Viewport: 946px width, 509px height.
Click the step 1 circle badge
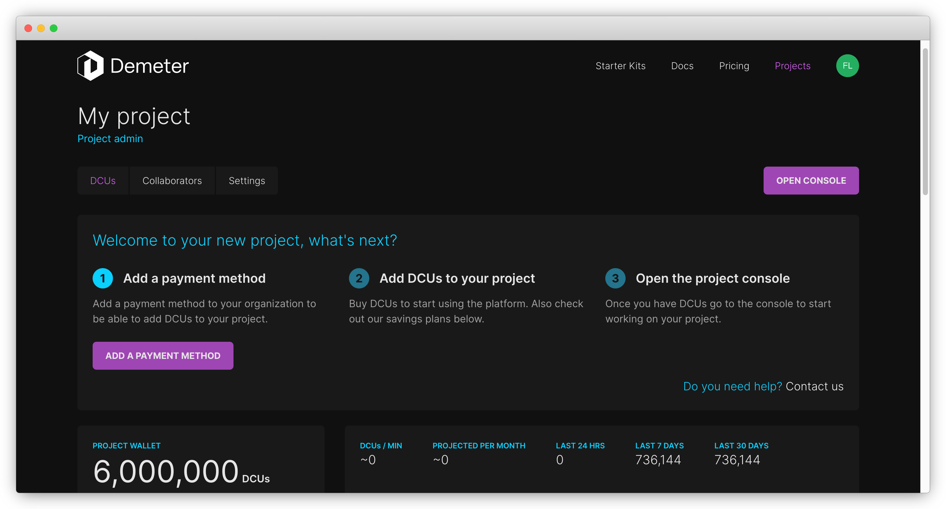tap(102, 278)
